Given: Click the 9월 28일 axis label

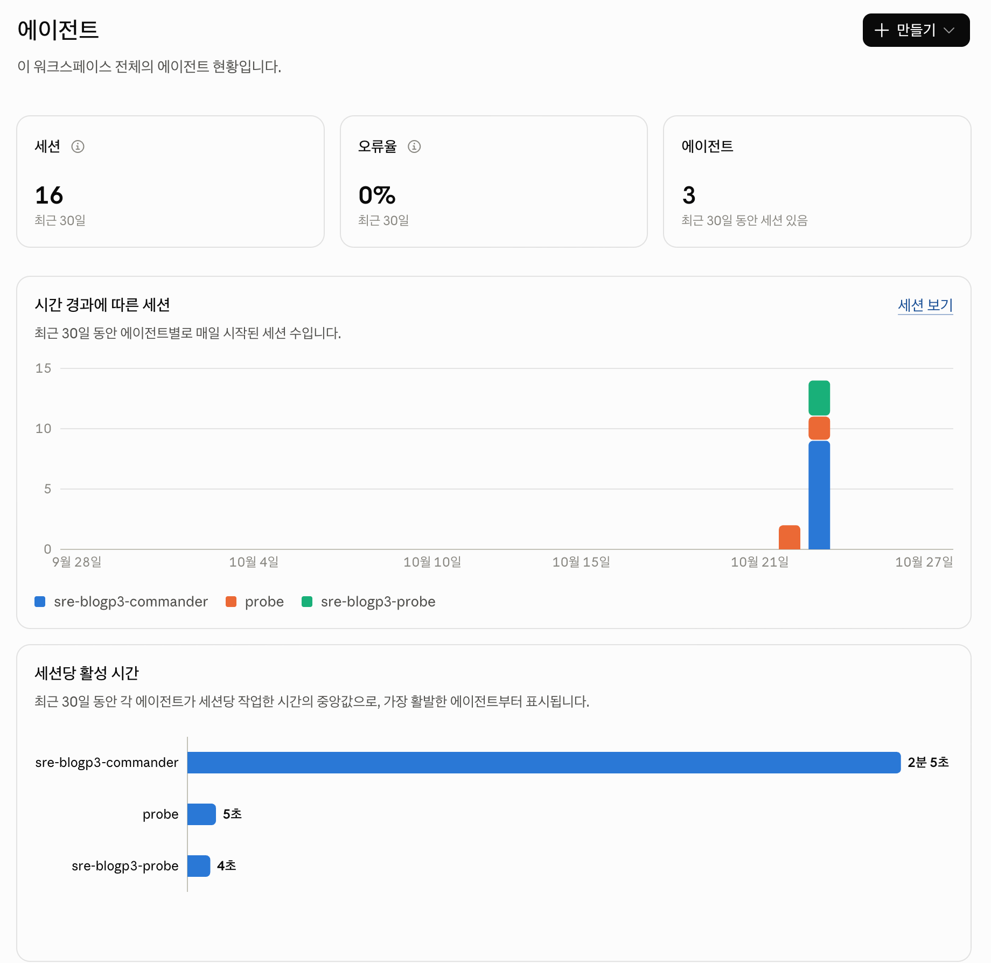Looking at the screenshot, I should (77, 562).
